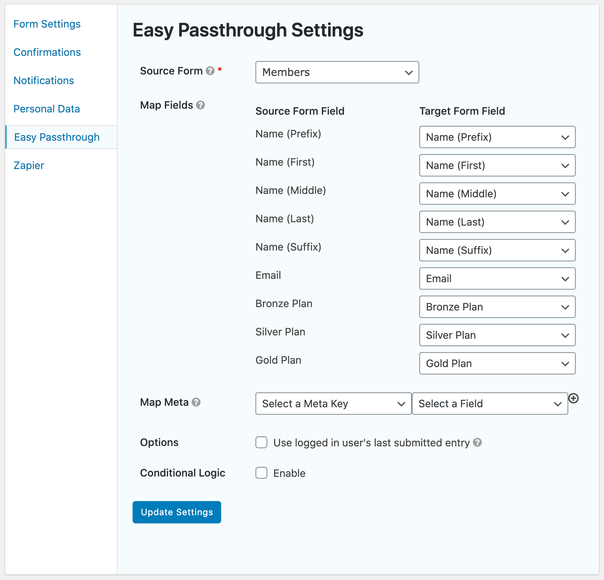Add a new Map Meta row with plus icon
604x580 pixels.
pos(573,398)
